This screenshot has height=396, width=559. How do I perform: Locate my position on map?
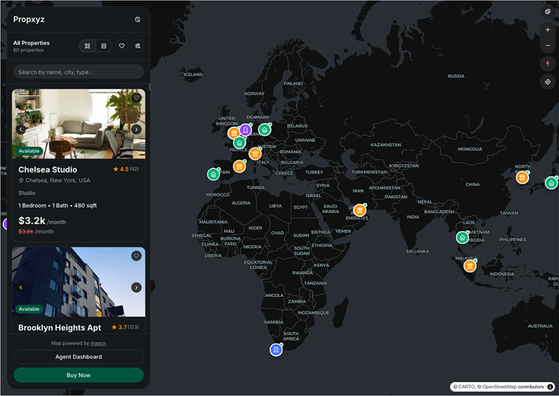point(548,82)
